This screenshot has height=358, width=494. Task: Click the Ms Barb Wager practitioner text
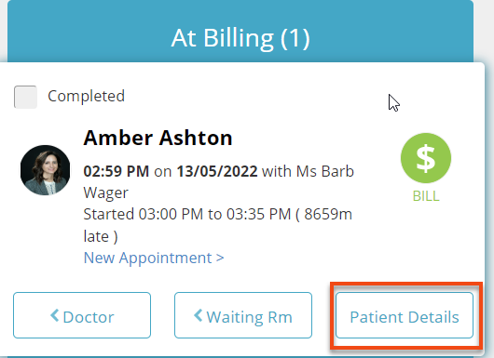[x=219, y=182]
